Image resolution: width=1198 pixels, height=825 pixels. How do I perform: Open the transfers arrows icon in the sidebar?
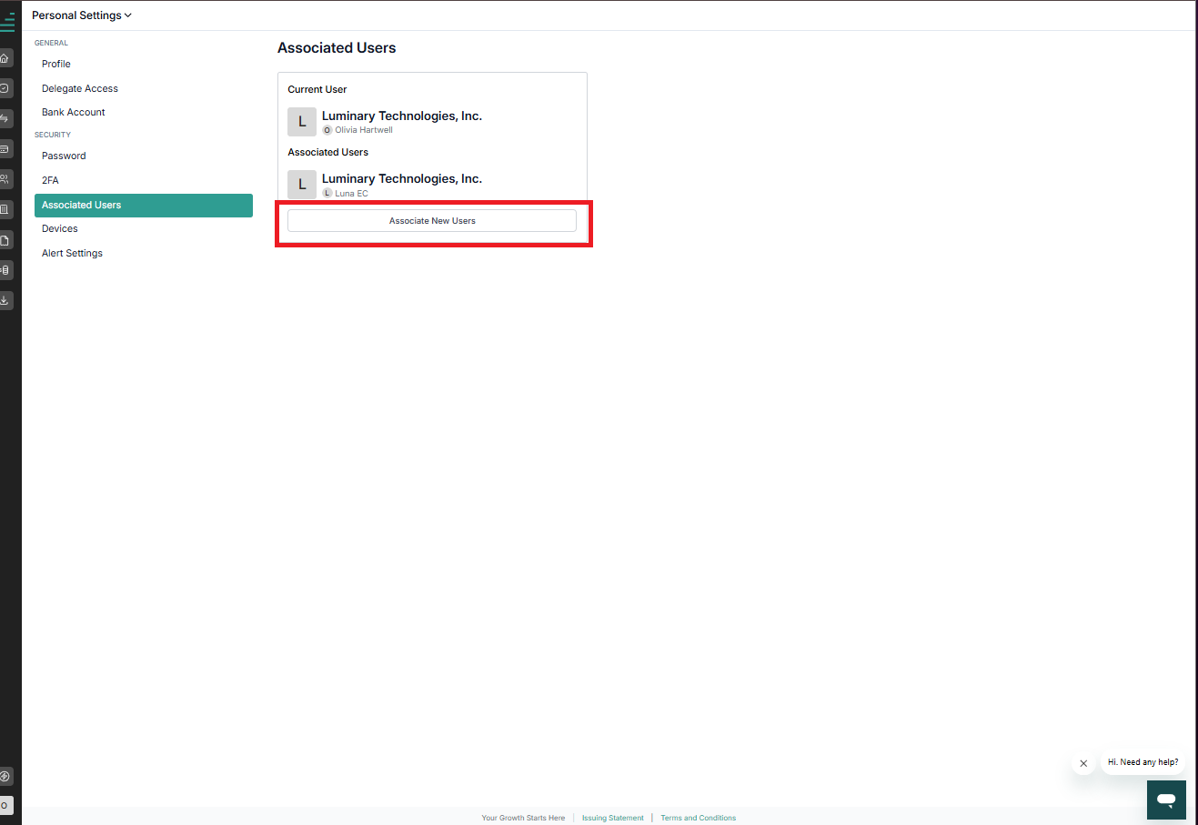5,118
